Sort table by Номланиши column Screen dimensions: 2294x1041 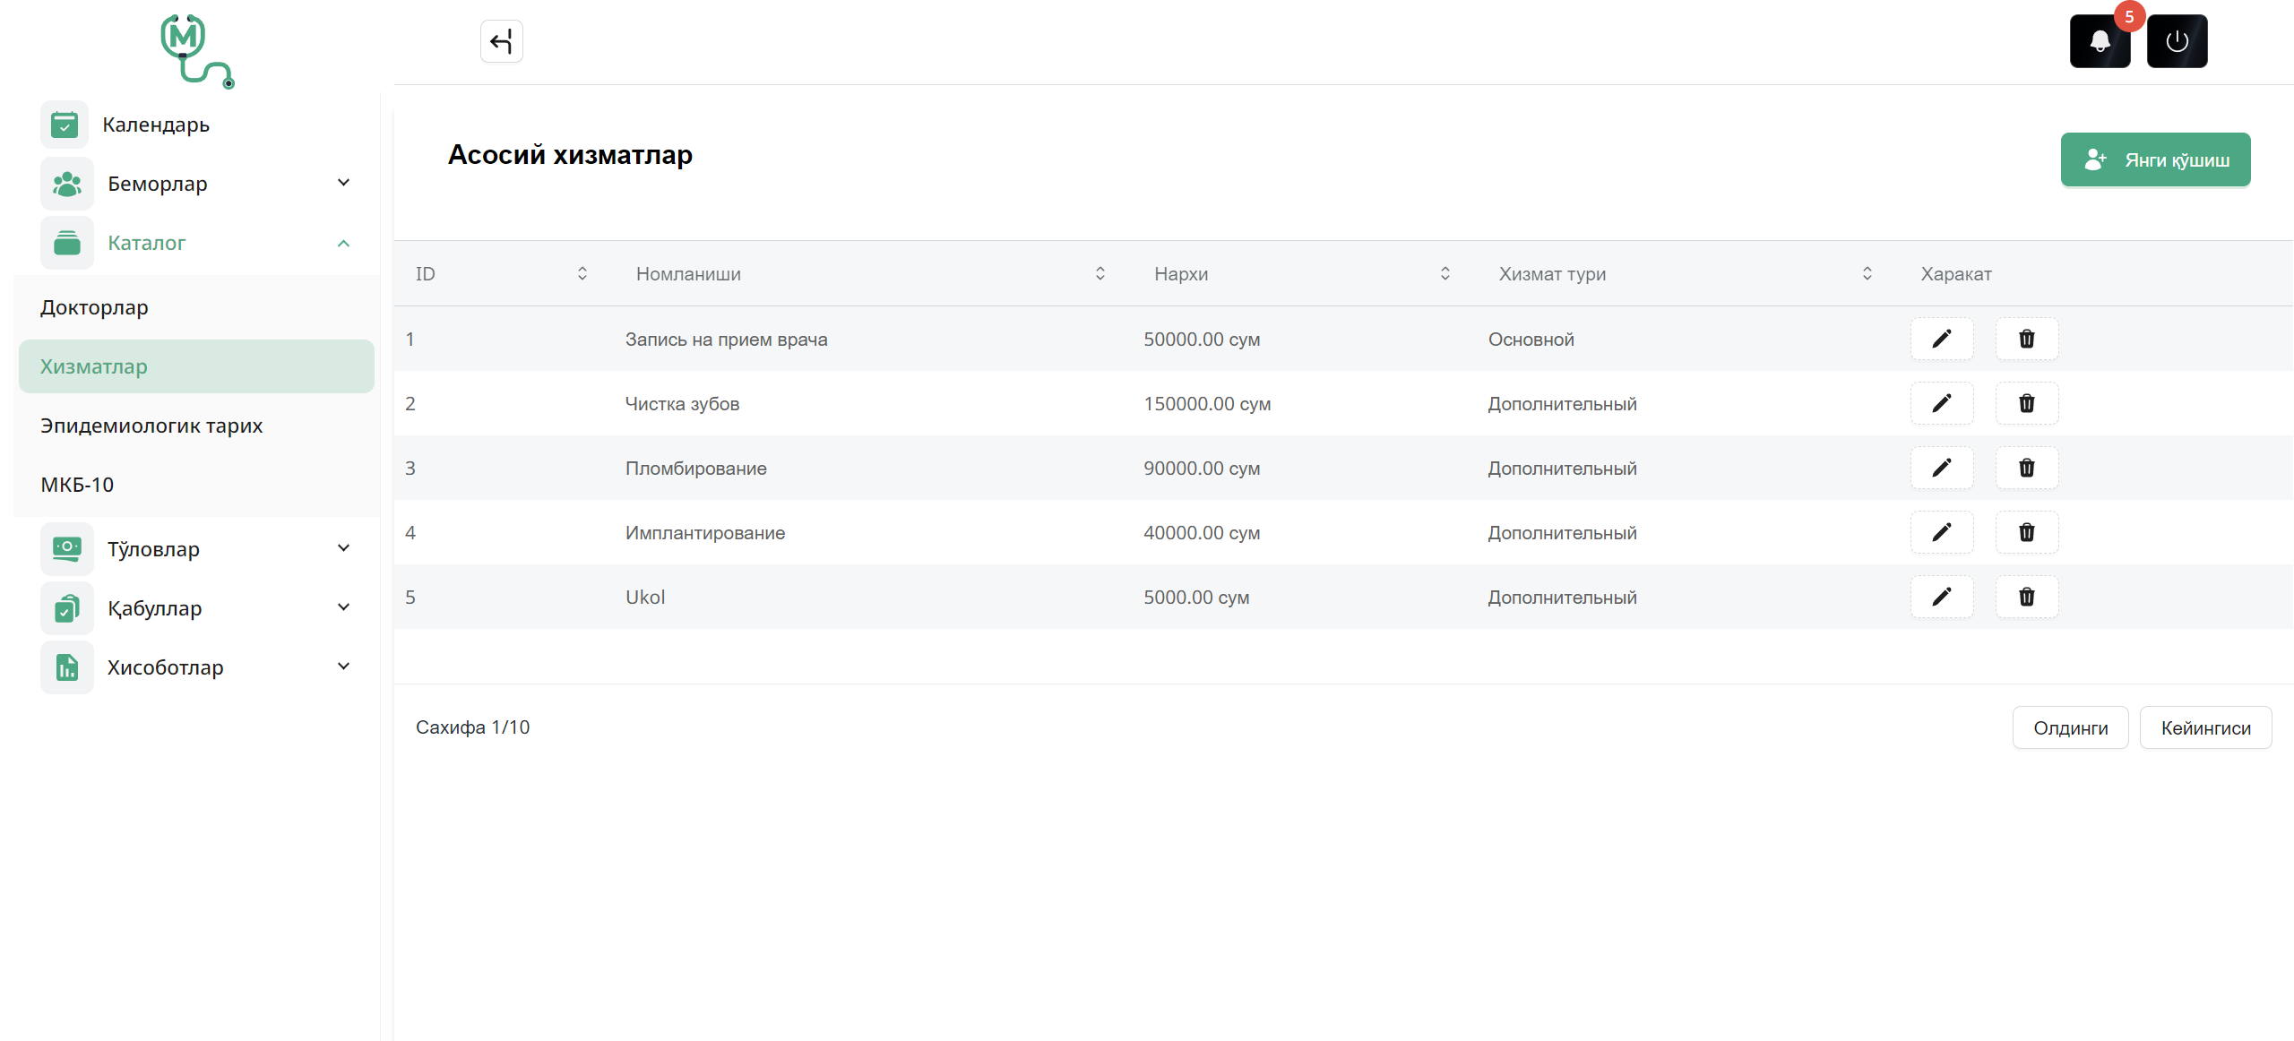(x=1100, y=273)
